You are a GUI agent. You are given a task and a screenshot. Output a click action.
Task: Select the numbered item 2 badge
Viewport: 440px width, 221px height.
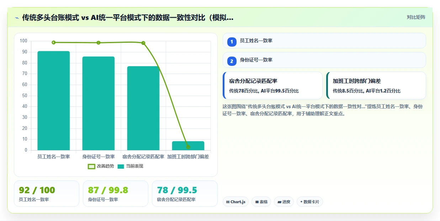coord(232,61)
